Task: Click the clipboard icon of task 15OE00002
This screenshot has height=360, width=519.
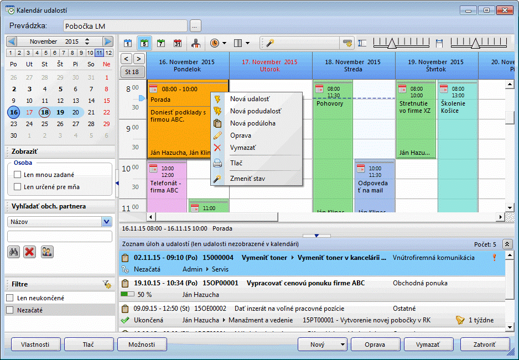Action: (x=125, y=309)
